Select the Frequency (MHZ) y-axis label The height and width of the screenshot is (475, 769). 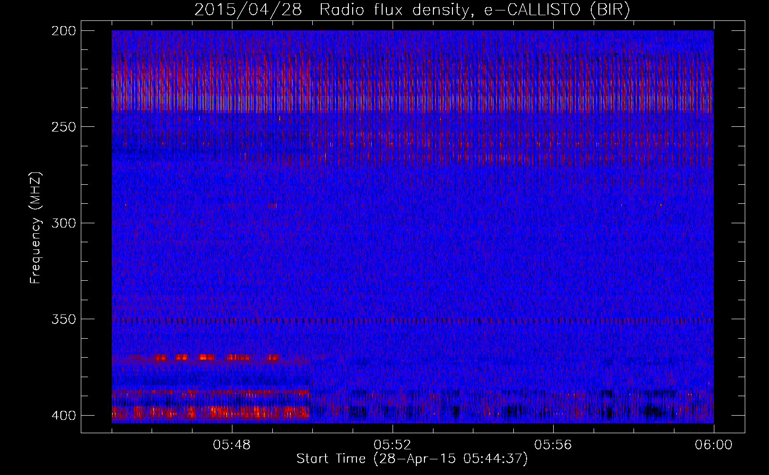[36, 228]
